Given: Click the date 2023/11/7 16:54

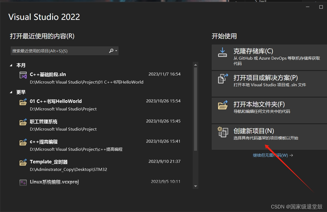Looking at the screenshot, I should tap(164, 74).
